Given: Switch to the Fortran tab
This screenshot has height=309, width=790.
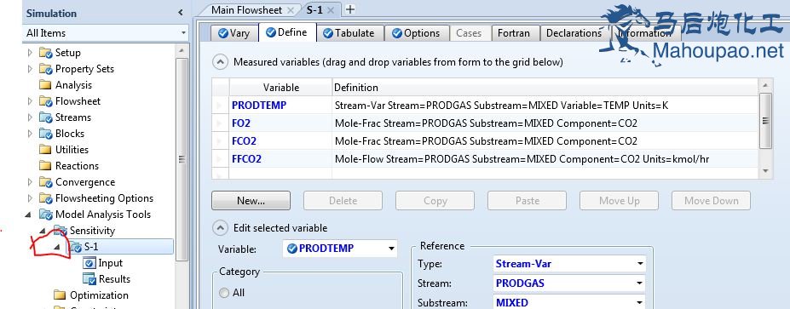Looking at the screenshot, I should [x=513, y=33].
